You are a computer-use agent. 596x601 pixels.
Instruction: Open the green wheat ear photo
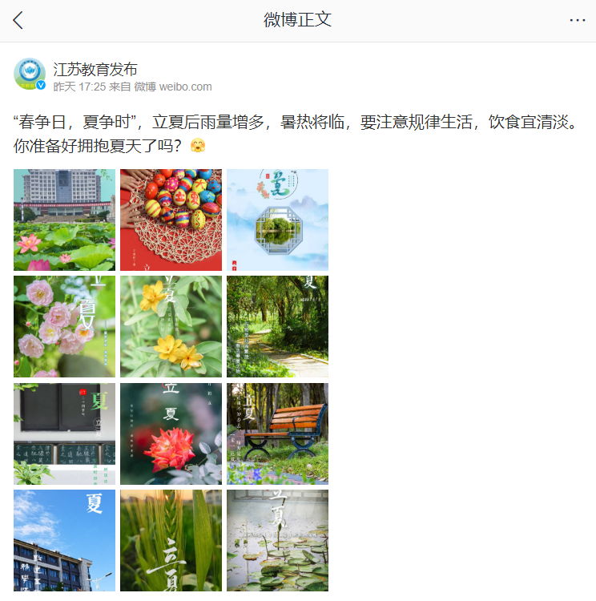tap(171, 540)
